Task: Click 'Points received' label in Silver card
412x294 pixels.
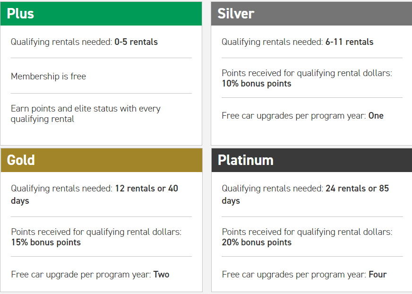Action: [307, 73]
